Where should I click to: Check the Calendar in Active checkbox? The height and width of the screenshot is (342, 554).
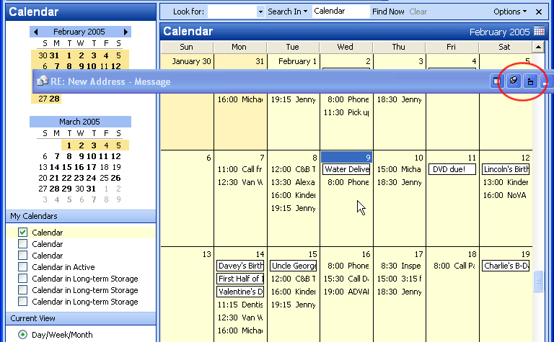(22, 266)
